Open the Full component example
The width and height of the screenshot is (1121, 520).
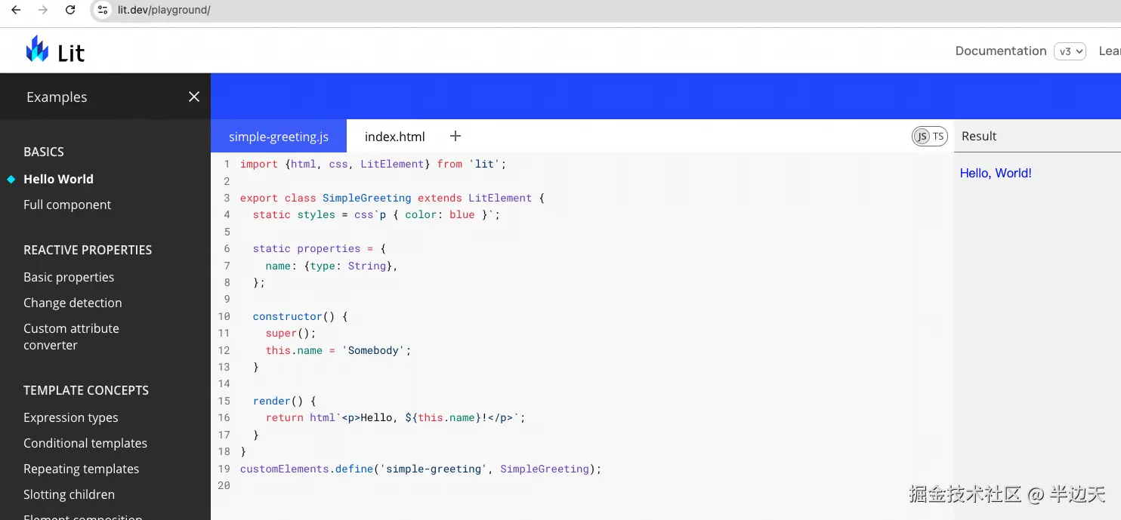[x=67, y=205]
